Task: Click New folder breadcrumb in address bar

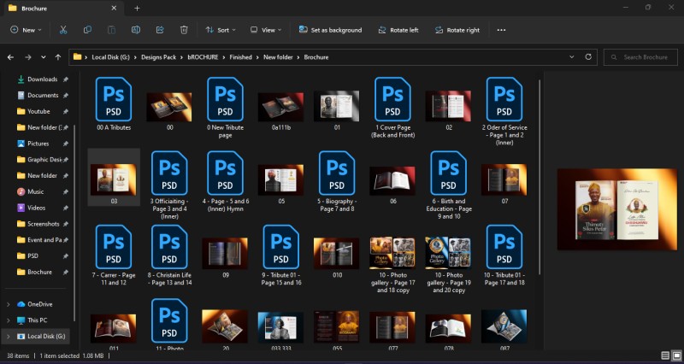Action: tap(278, 57)
